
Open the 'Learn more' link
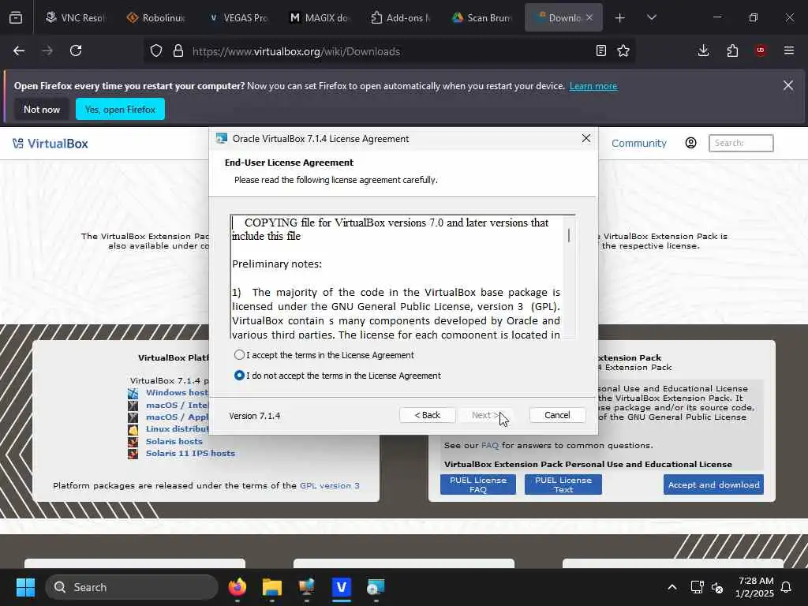click(593, 86)
